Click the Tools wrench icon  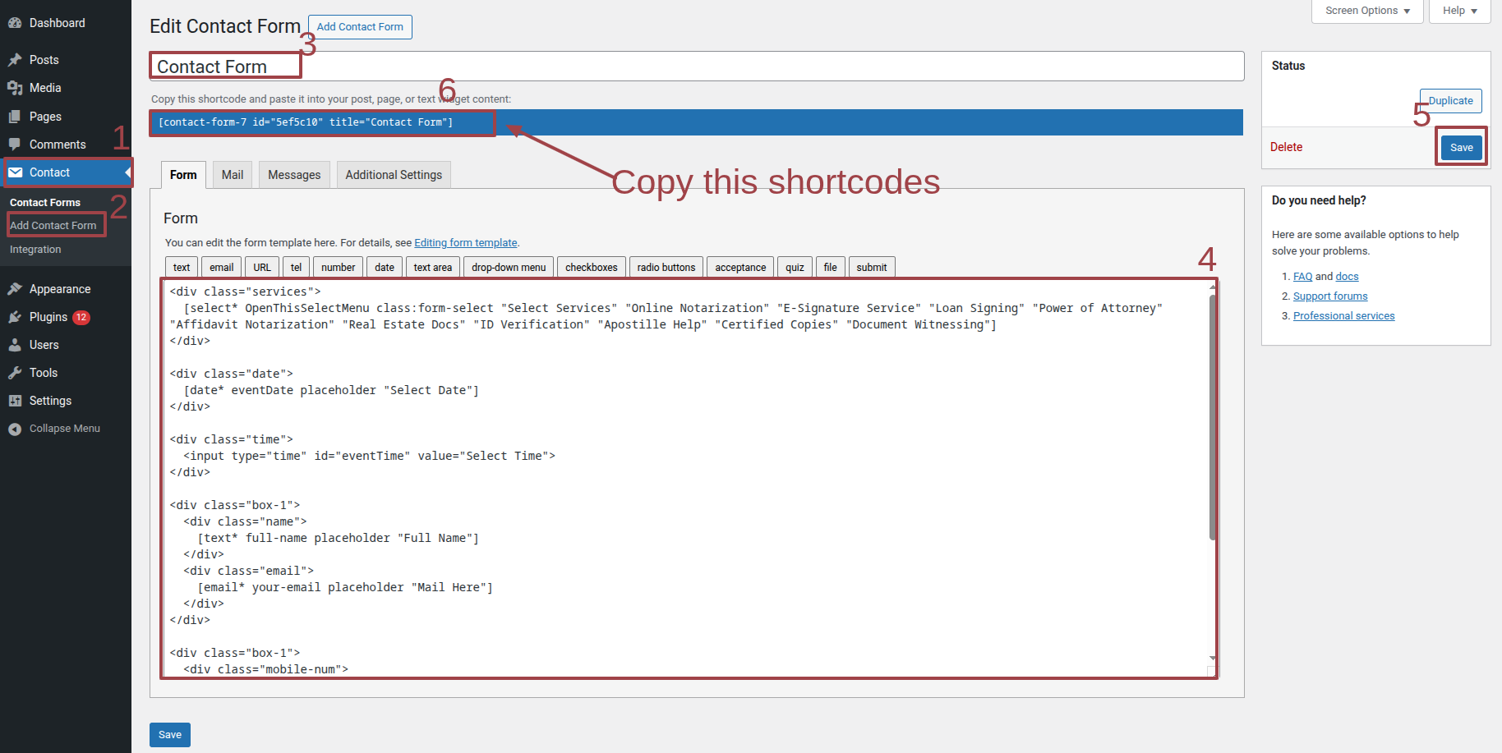pos(15,373)
